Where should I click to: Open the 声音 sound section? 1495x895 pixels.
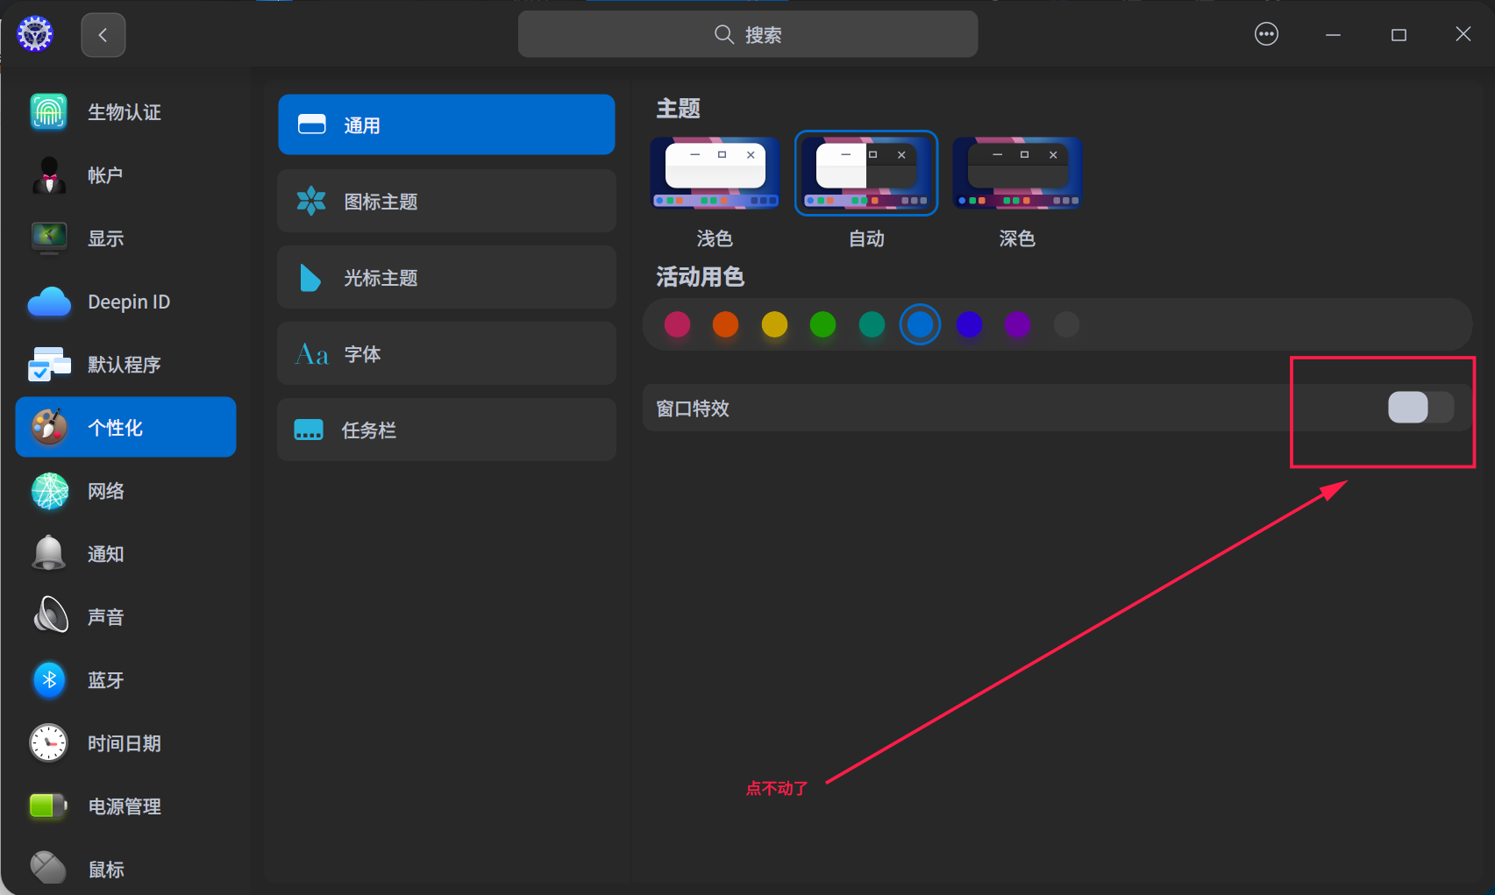pyautogui.click(x=126, y=617)
